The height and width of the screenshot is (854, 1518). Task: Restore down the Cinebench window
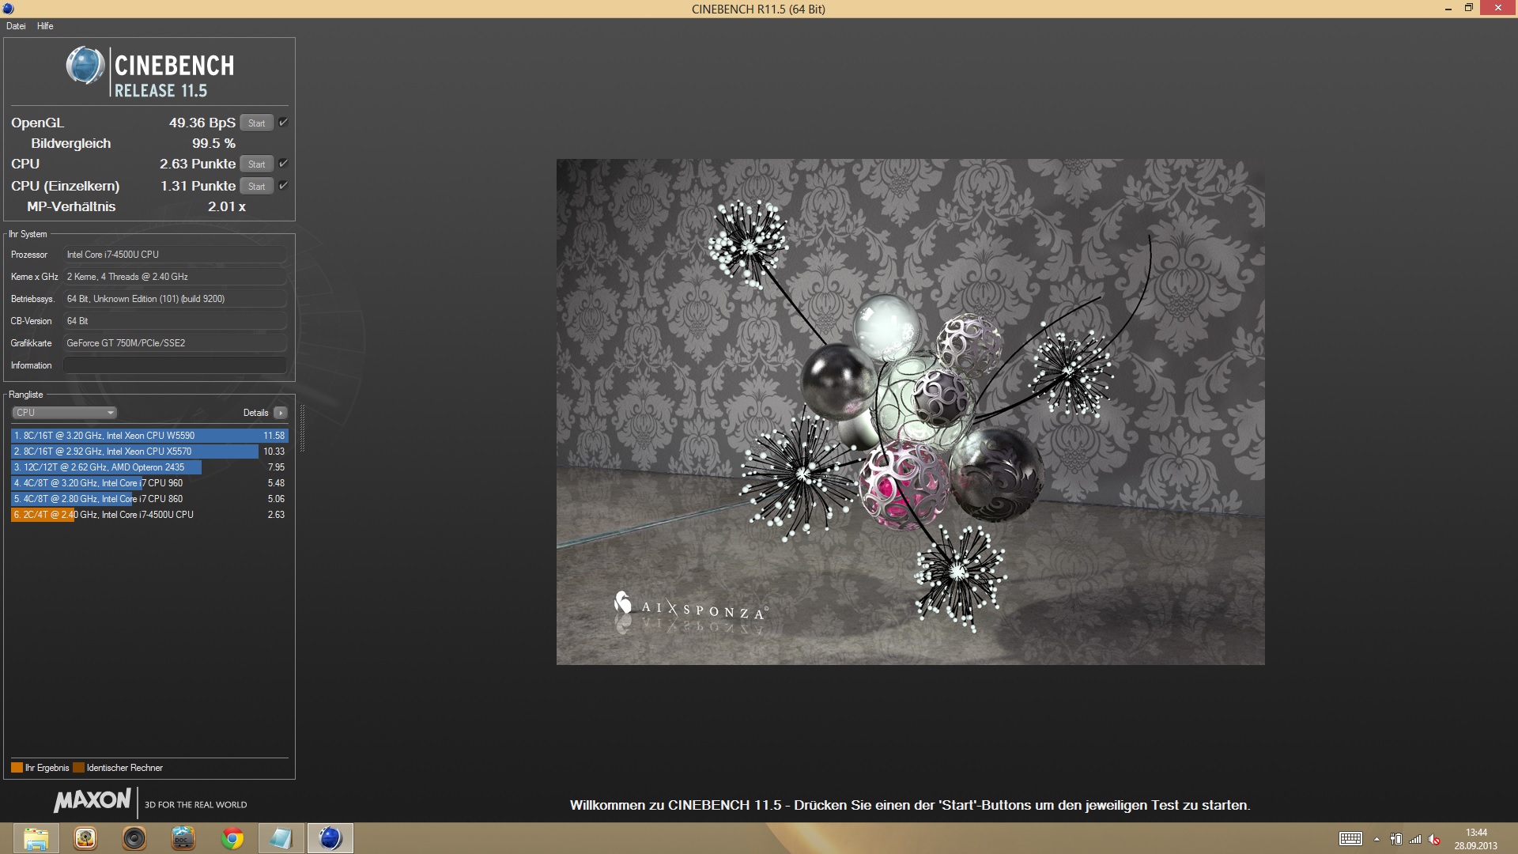click(x=1469, y=8)
